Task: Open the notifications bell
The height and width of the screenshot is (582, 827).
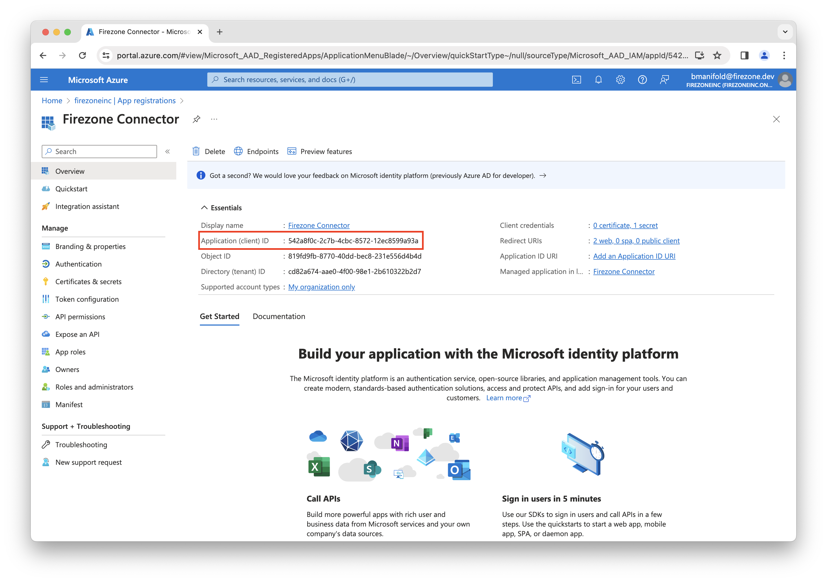Action: (x=598, y=80)
